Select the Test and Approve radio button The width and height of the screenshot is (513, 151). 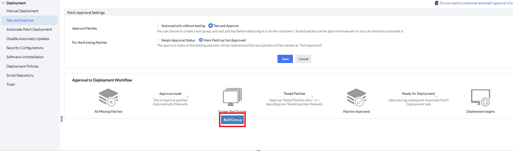click(x=211, y=26)
